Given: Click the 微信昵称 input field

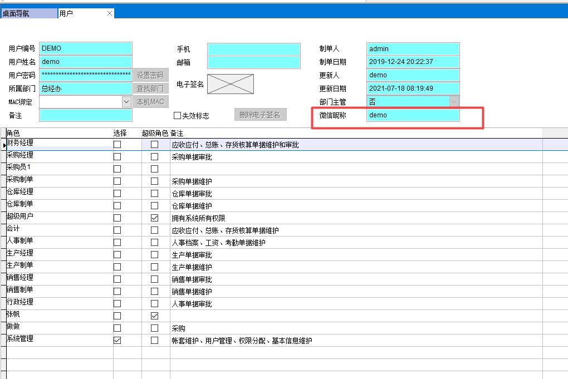Looking at the screenshot, I should (x=413, y=115).
